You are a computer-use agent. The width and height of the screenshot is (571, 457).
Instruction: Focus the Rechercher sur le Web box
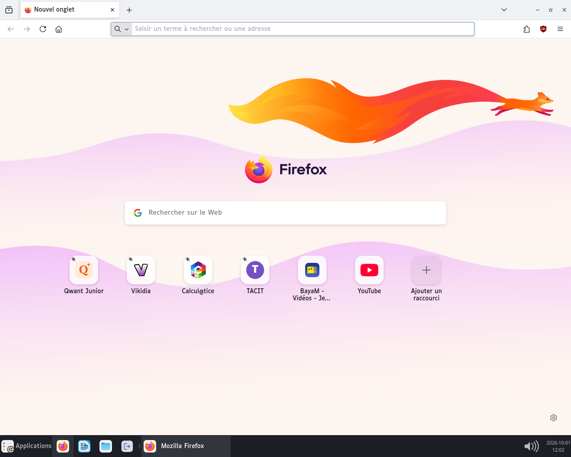click(285, 213)
